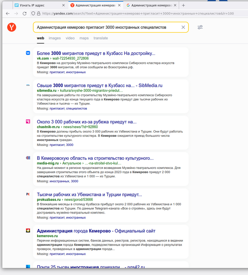Select the 'web' search tab

[40, 38]
